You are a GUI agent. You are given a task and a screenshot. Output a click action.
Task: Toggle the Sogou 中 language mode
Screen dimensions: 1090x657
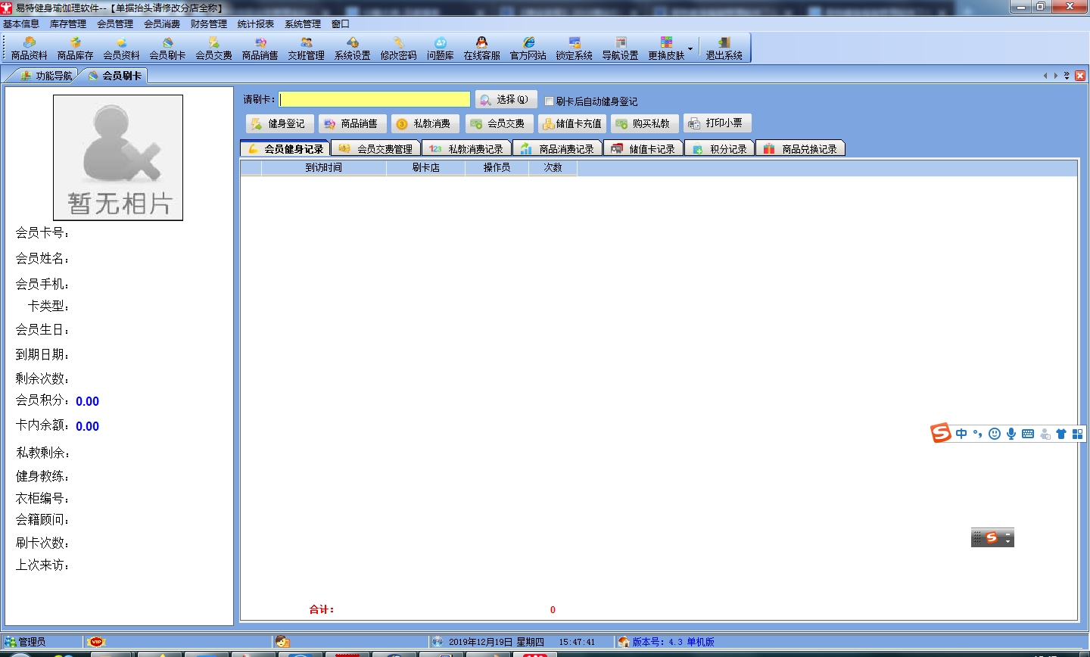[961, 434]
